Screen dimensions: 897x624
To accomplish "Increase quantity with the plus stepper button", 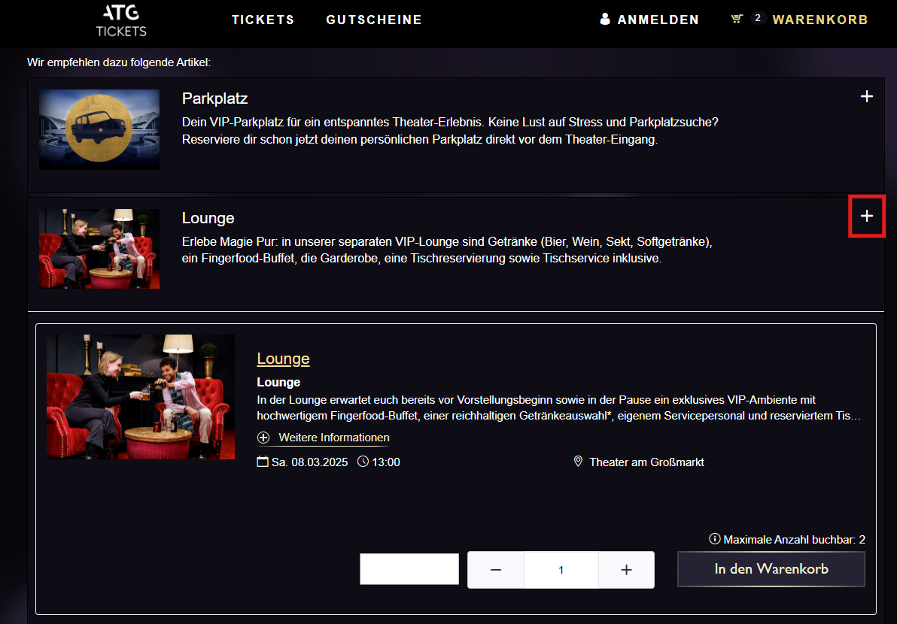I will coord(626,570).
